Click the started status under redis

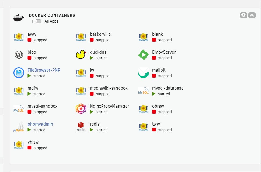point(102,130)
